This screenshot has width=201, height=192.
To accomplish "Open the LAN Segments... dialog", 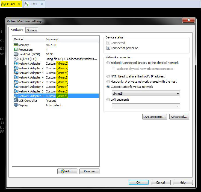I will (155, 117).
